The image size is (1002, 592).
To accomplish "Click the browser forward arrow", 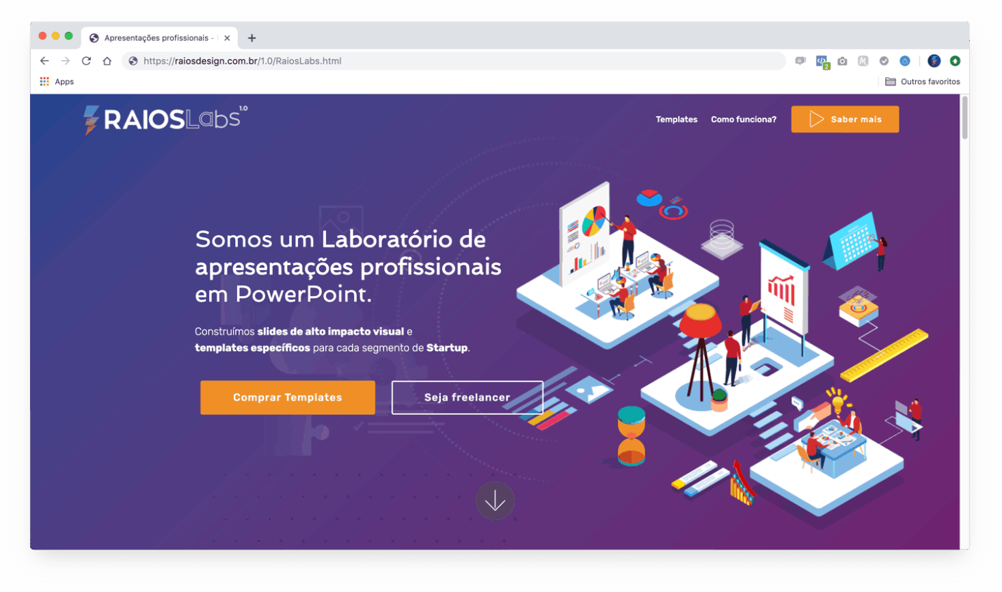I will [66, 61].
